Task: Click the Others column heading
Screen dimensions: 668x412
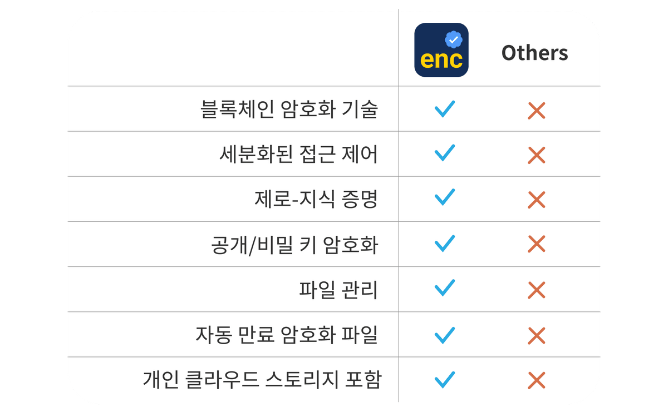Action: [x=534, y=53]
